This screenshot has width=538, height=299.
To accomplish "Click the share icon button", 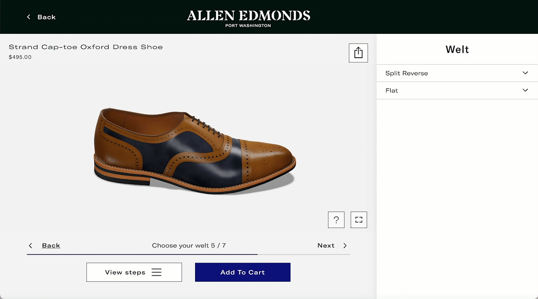I will (x=358, y=53).
